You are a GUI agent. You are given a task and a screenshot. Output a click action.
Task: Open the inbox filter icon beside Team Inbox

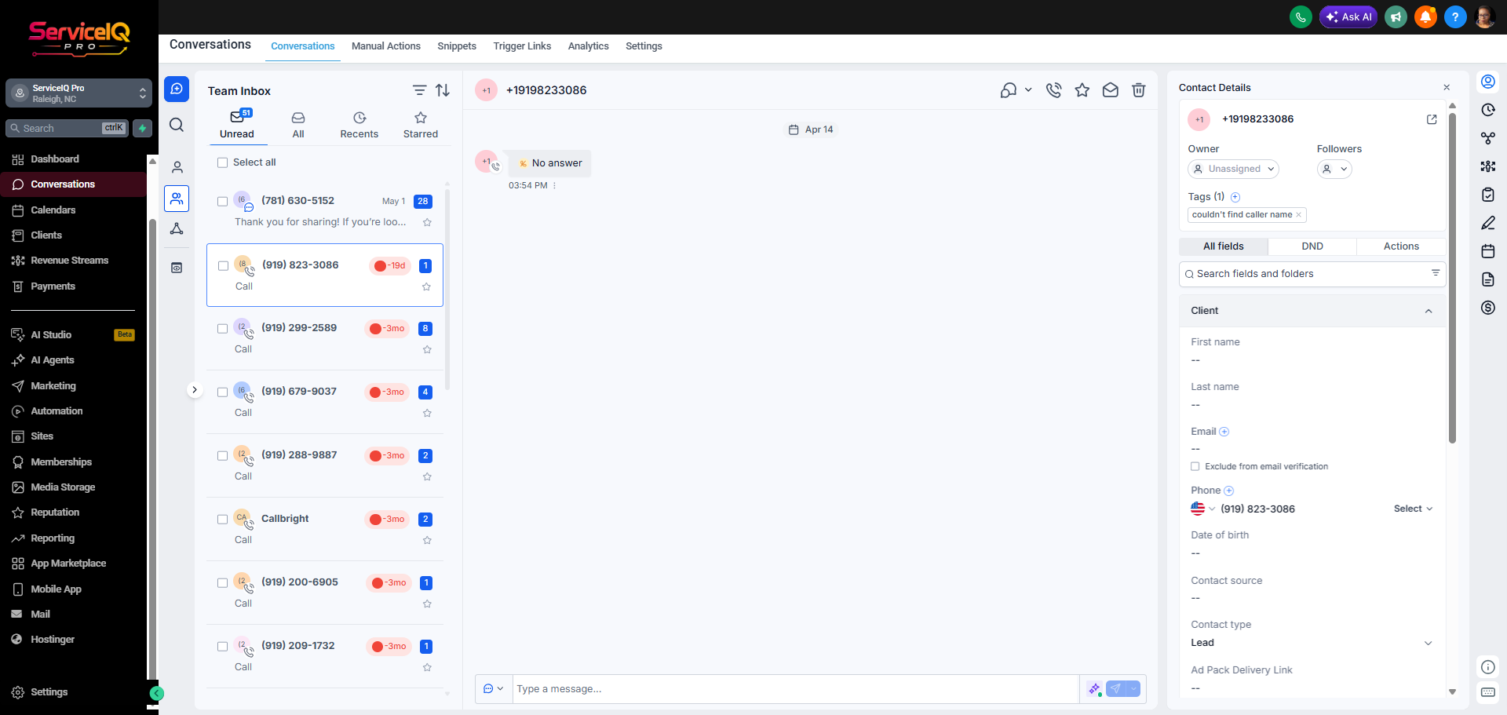coord(420,90)
